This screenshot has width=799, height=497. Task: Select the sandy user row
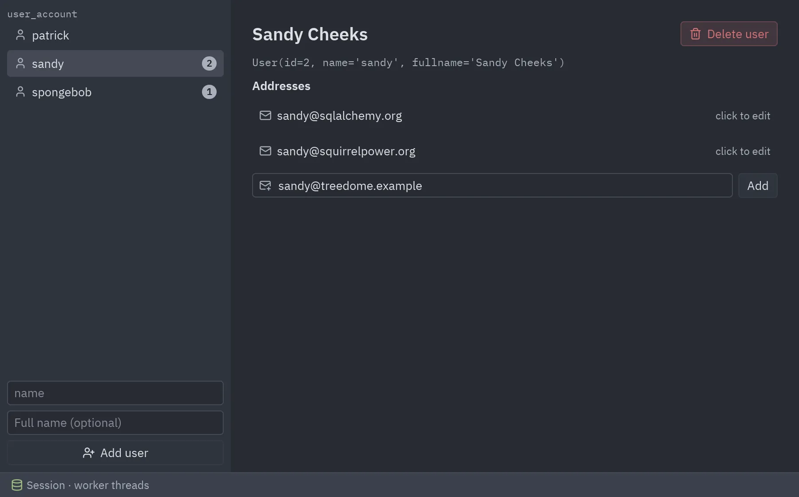(x=115, y=63)
